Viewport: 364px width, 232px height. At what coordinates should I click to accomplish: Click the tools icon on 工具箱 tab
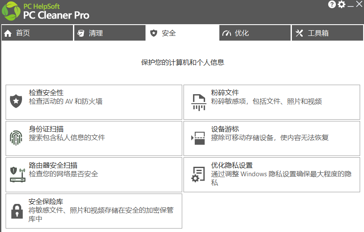[x=299, y=33]
